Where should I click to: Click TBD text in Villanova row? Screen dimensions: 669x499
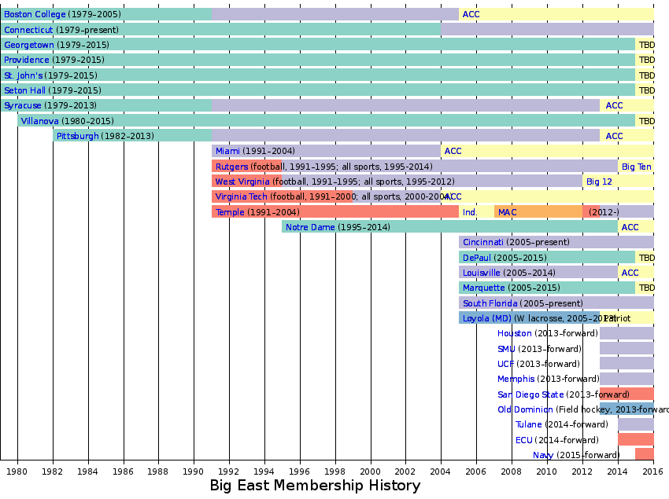pos(646,121)
